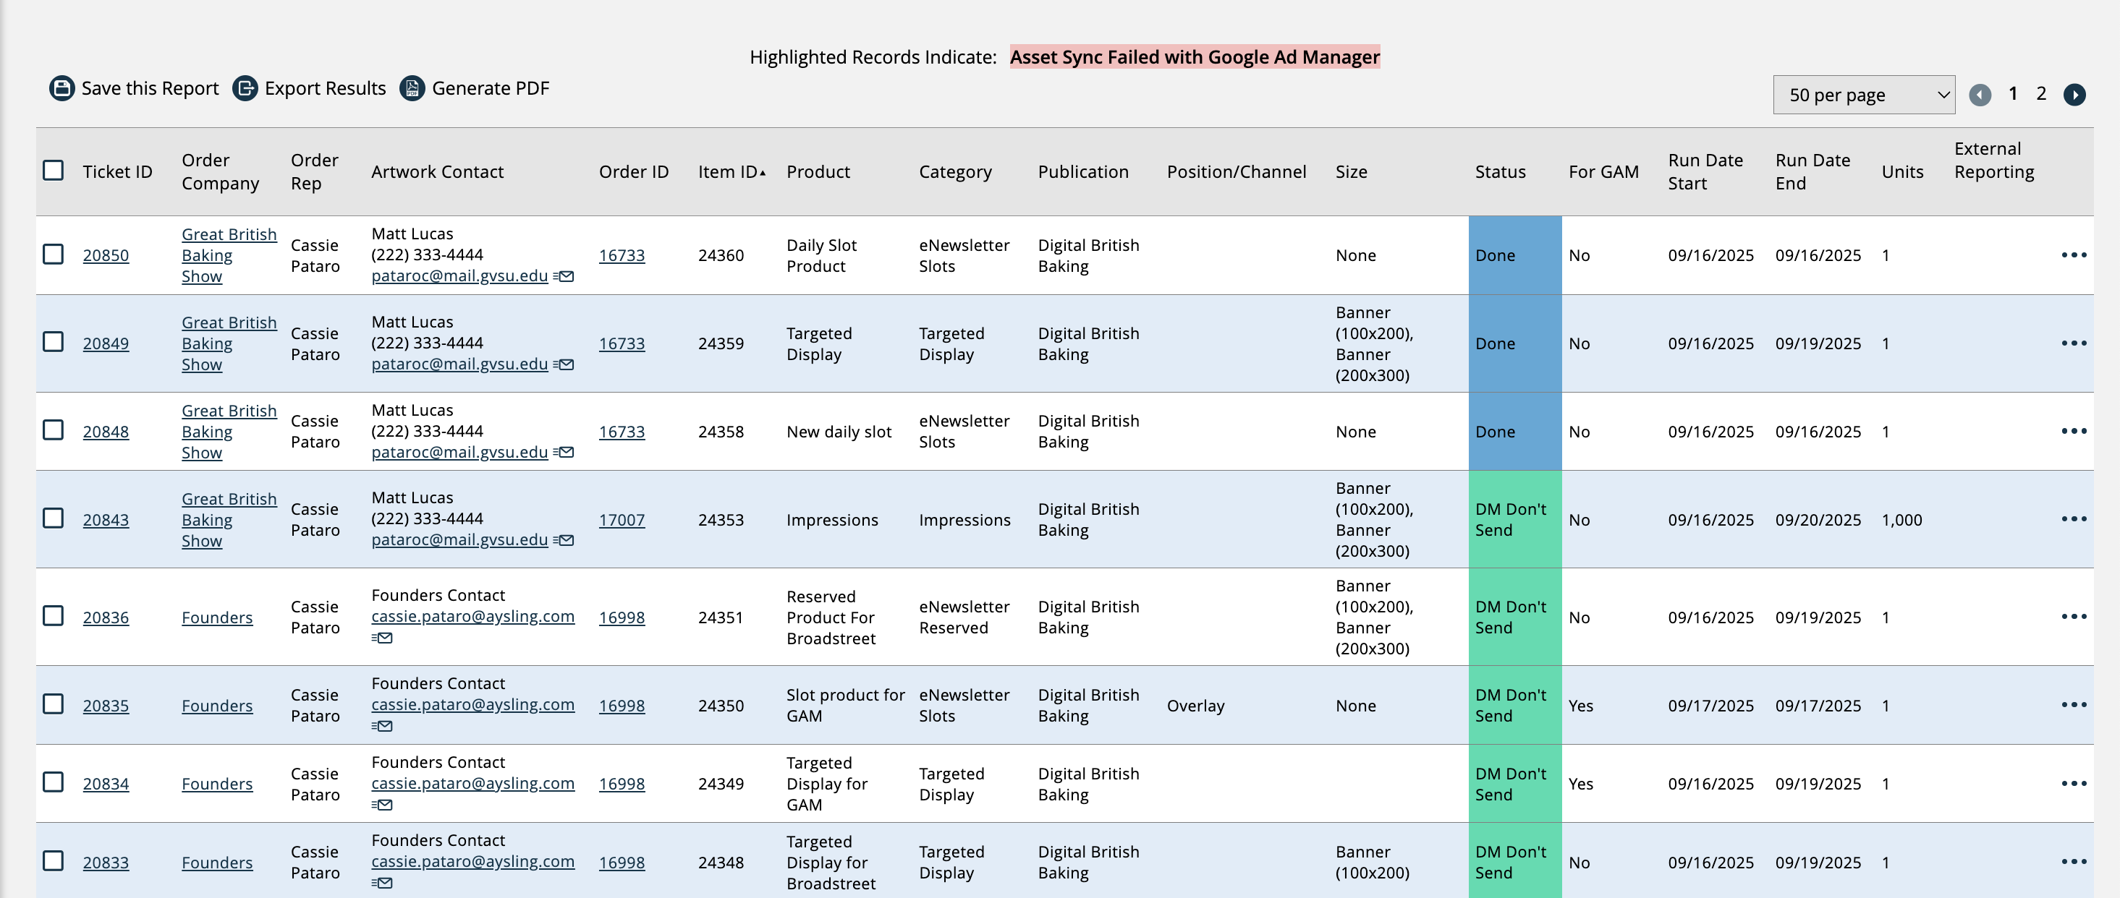Viewport: 2120px width, 898px height.
Task: Sort by the Item ID column header
Action: (x=727, y=172)
